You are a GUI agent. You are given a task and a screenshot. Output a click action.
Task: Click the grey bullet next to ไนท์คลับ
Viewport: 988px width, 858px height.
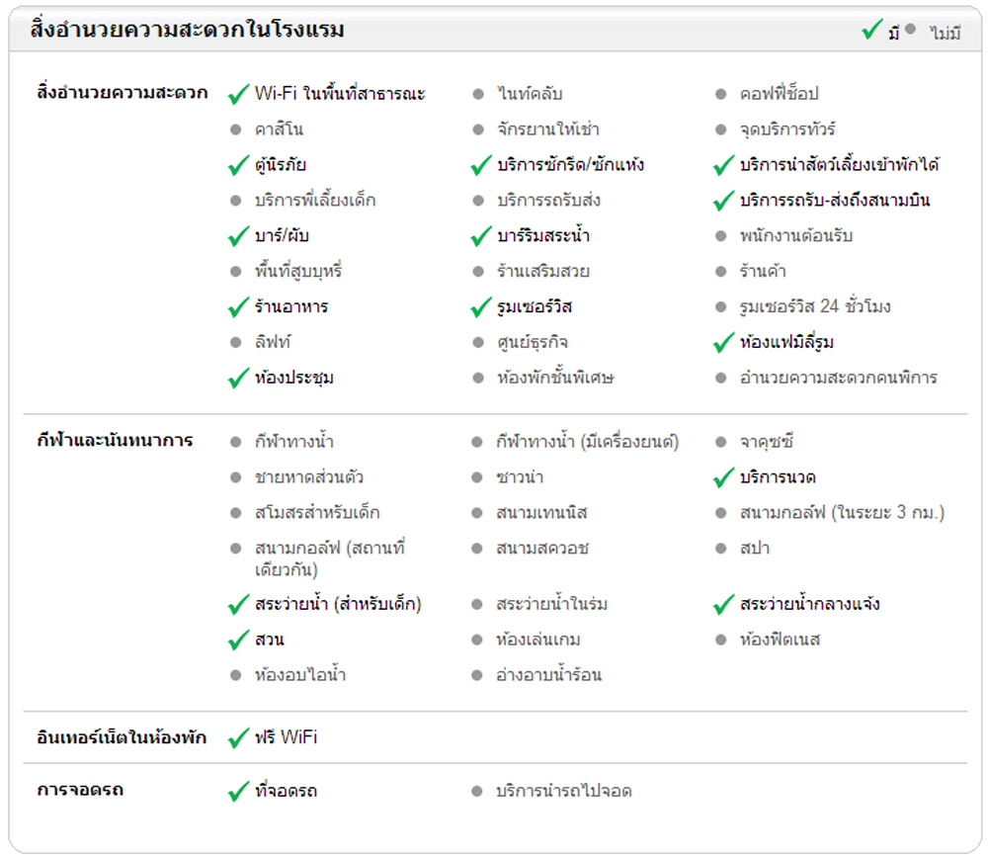click(478, 94)
